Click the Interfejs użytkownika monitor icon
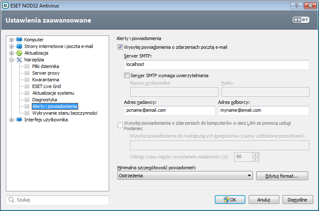Image resolution: width=319 pixels, height=211 pixels. pos(19,120)
